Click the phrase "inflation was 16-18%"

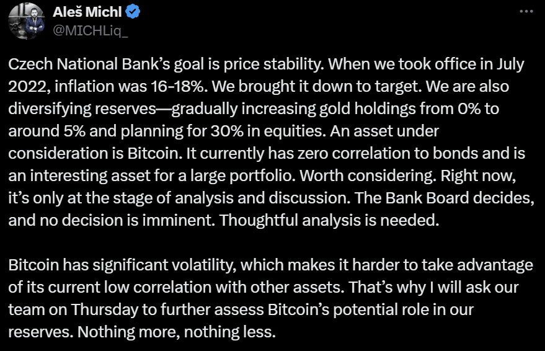pyautogui.click(x=129, y=87)
